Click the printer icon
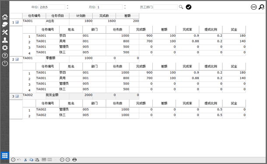This screenshot has width=267, height=164. [x=74, y=160]
